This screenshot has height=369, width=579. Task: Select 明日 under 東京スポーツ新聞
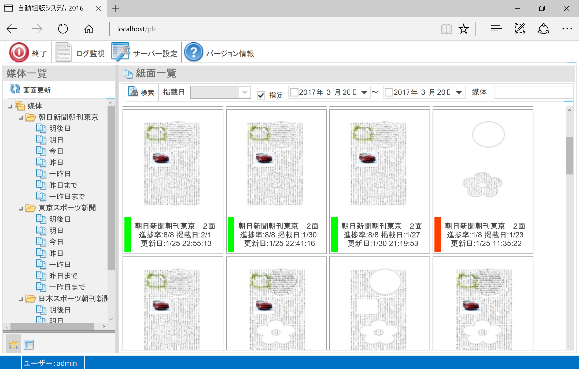coord(56,230)
